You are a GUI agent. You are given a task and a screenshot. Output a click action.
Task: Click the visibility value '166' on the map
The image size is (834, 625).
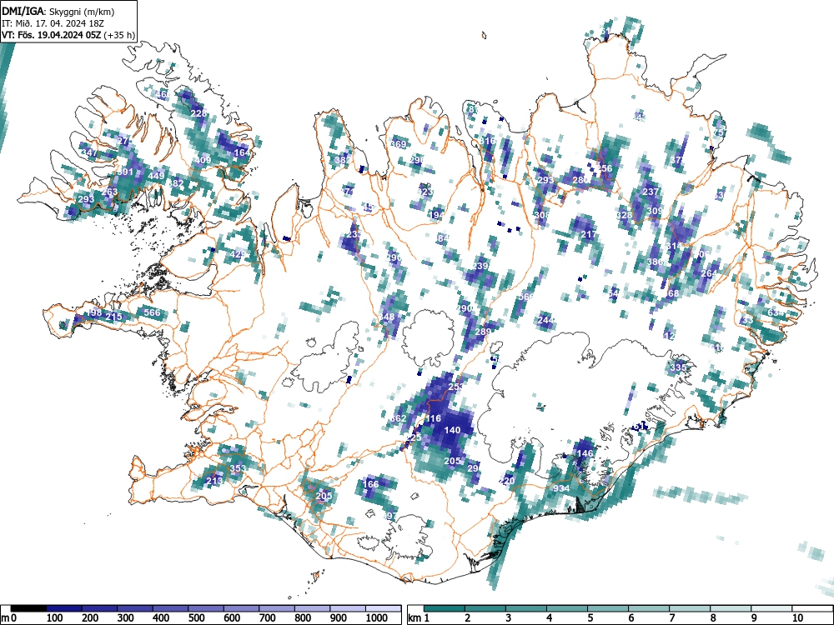pyautogui.click(x=371, y=483)
